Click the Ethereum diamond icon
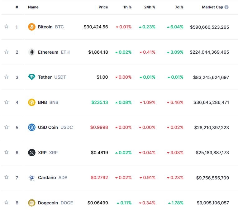 click(32, 52)
